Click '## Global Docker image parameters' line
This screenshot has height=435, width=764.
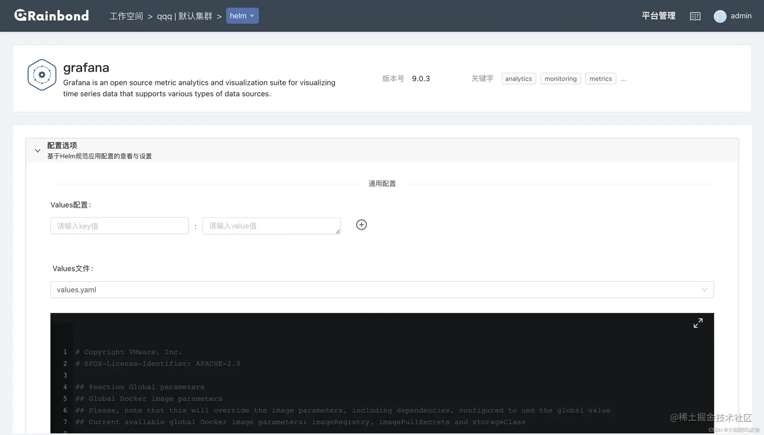tap(149, 399)
